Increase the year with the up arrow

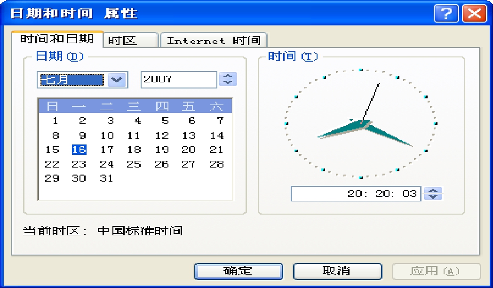[x=228, y=76]
